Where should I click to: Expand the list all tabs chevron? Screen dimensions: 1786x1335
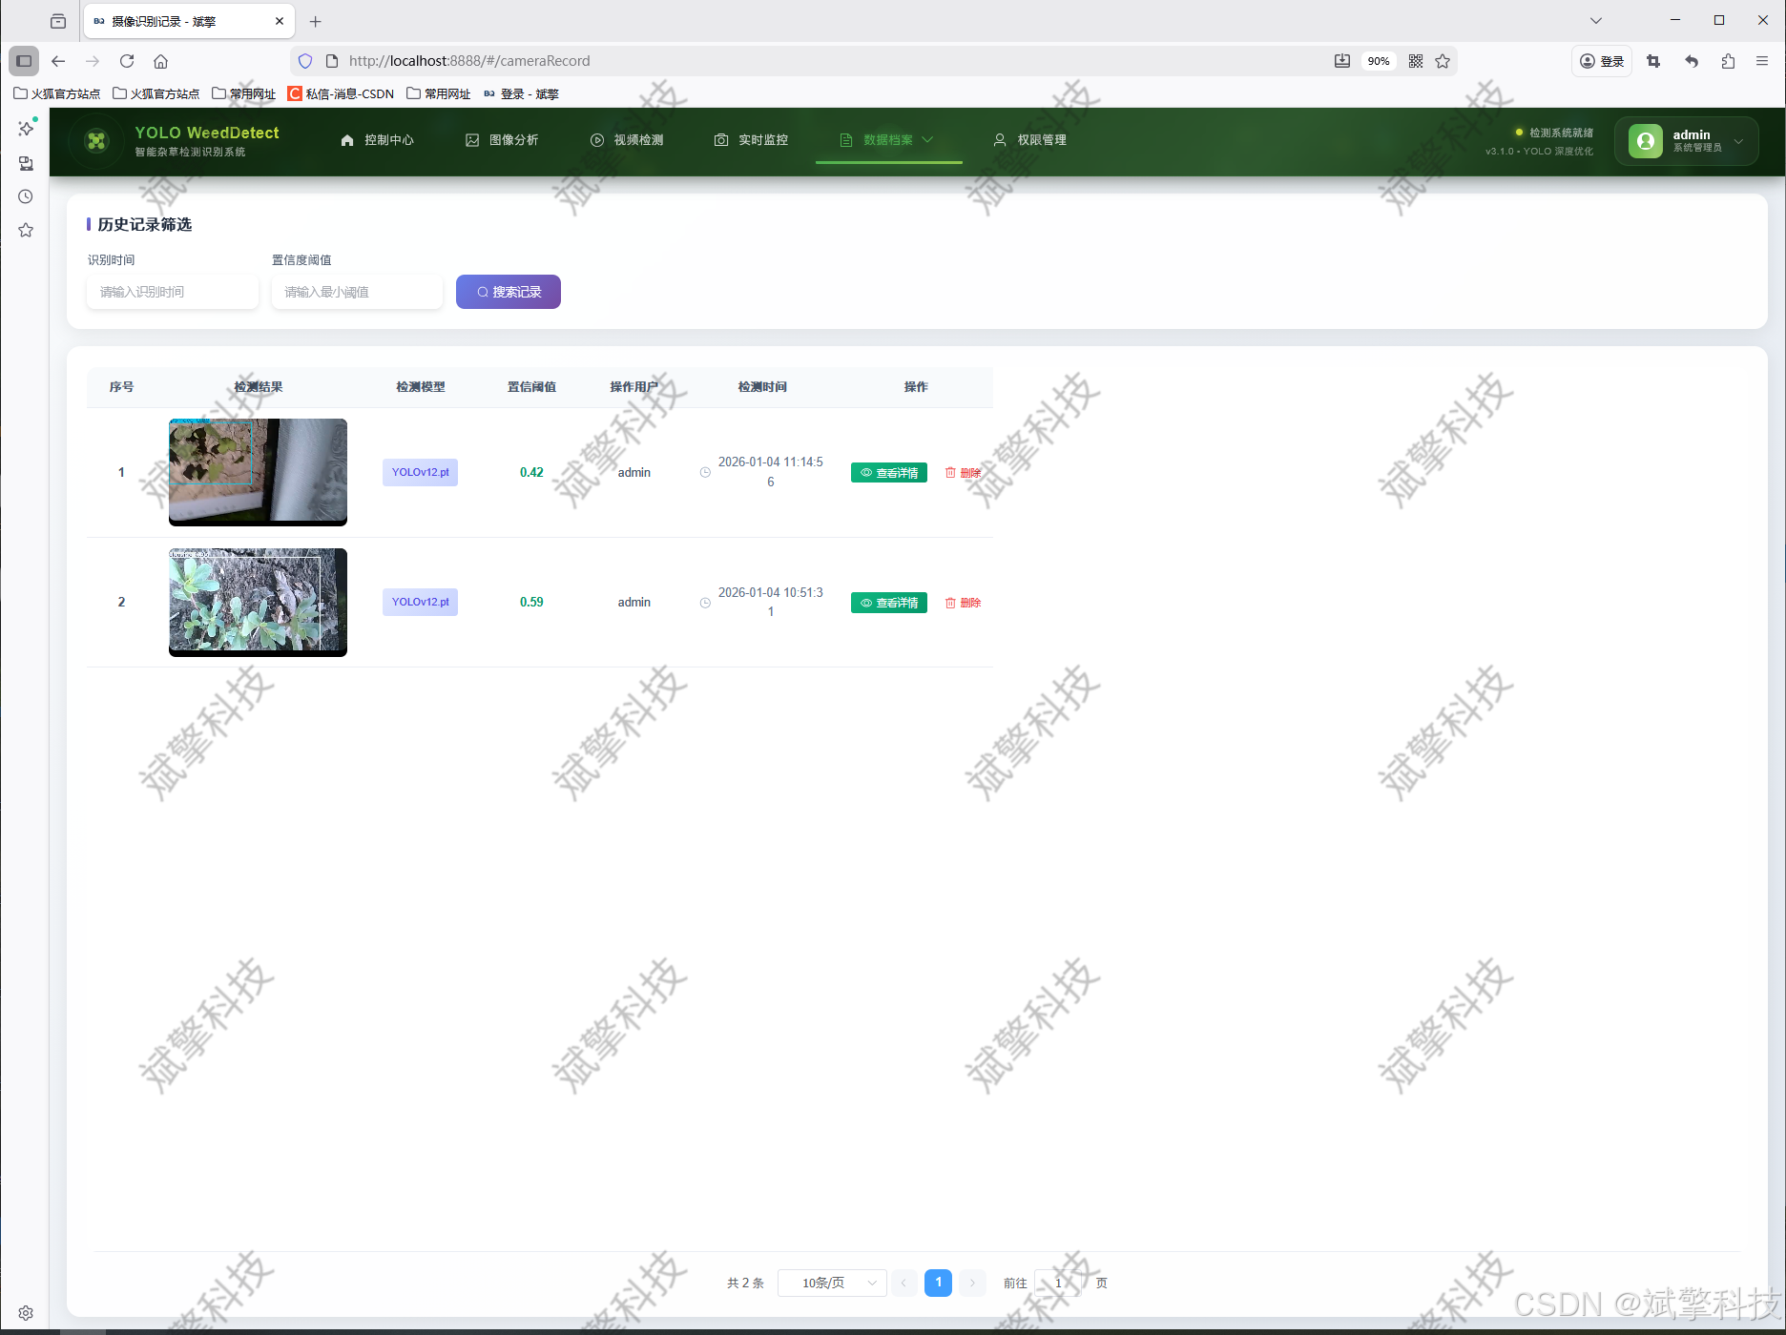coord(1596,21)
